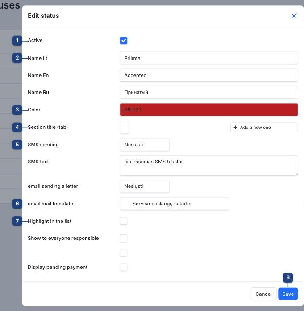Click into the SMS text area

tap(208, 166)
